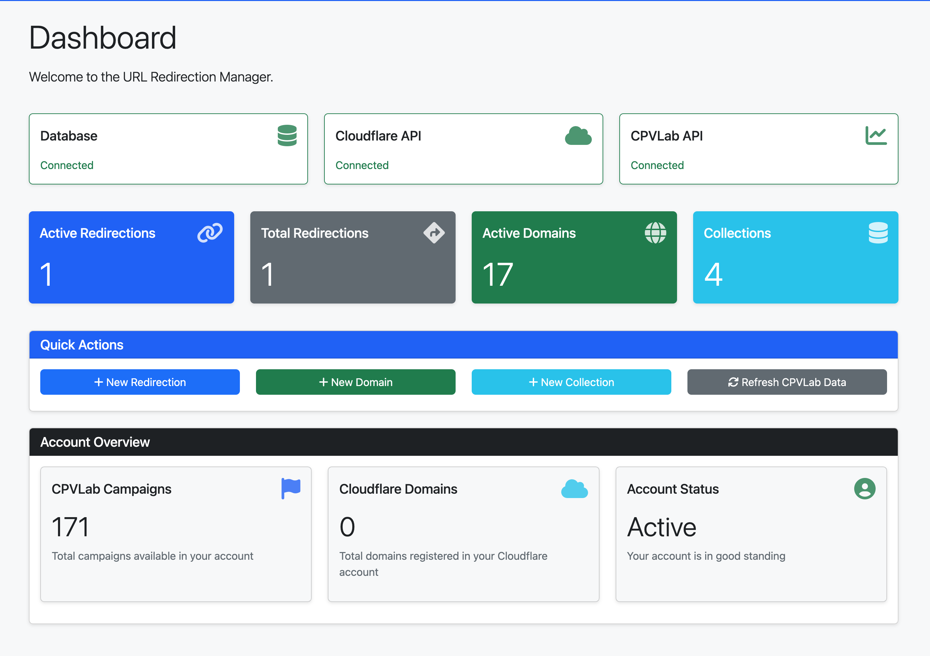Click 'Total domains registered in your Cloudflare account'
The width and height of the screenshot is (930, 656).
tap(443, 564)
